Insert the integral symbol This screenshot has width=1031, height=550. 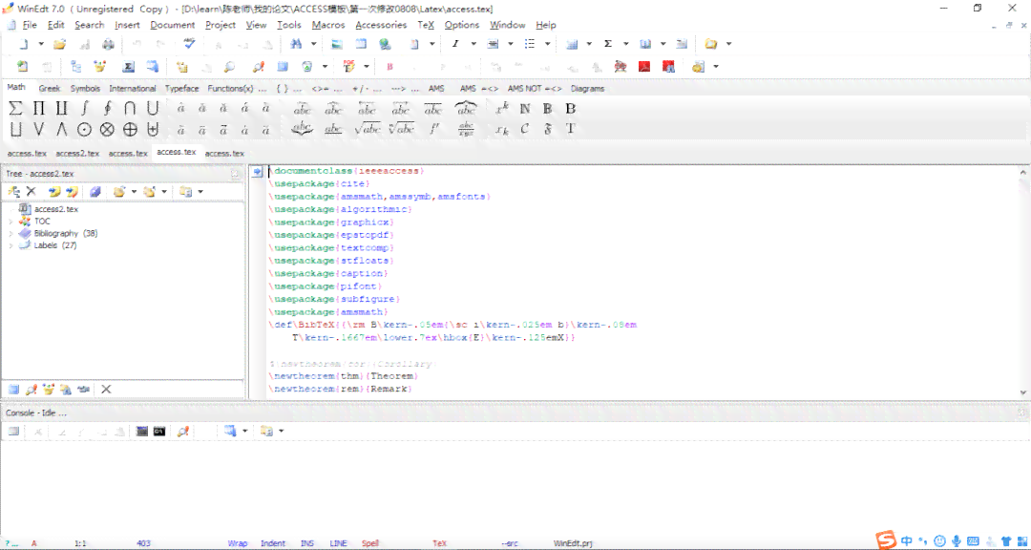coord(84,109)
